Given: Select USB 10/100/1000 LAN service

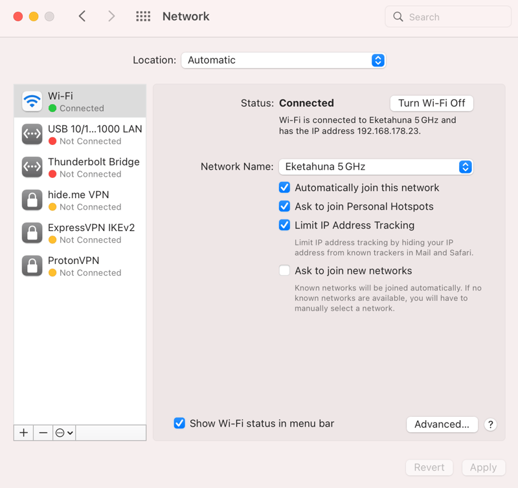Looking at the screenshot, I should (80, 135).
